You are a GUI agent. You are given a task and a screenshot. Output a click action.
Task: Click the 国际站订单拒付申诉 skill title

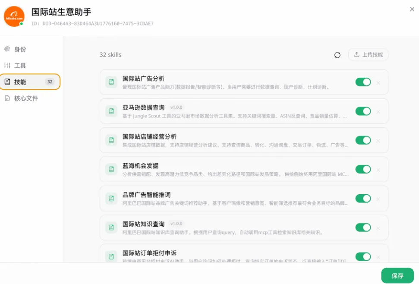click(x=149, y=253)
